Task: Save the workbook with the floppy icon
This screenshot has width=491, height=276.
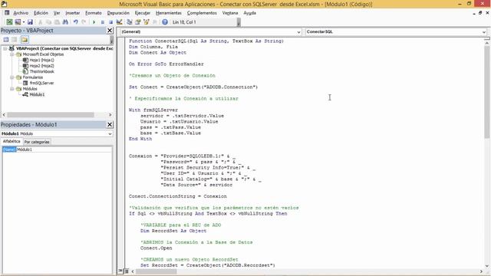Action: coord(30,22)
